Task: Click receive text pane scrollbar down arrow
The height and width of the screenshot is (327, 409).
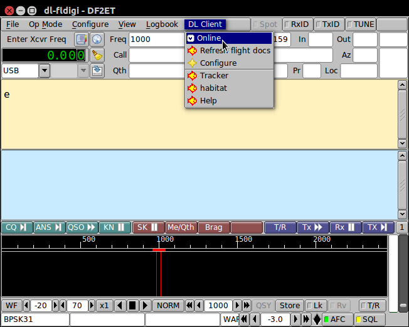Action: coord(402,143)
